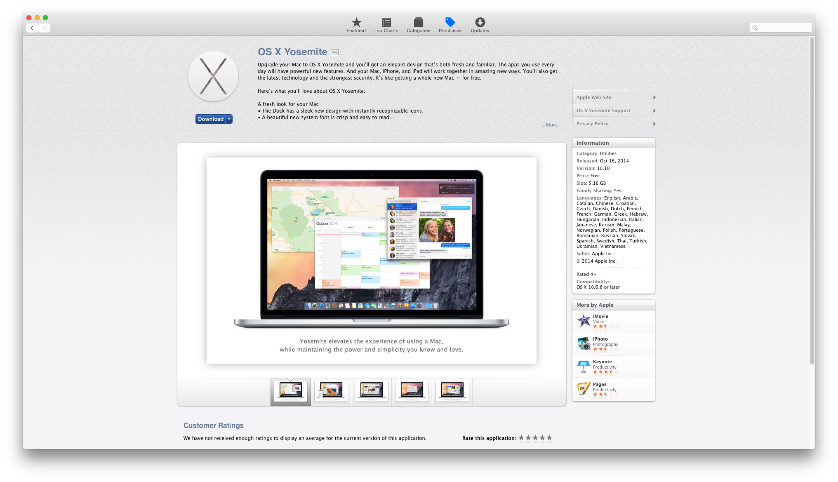The height and width of the screenshot is (482, 838).
Task: Go back with the left arrow
Action: tap(32, 28)
